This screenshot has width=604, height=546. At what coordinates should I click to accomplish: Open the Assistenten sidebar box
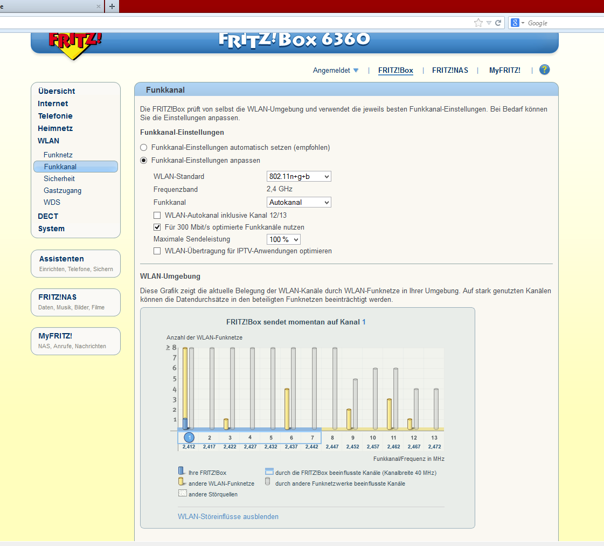point(75,264)
